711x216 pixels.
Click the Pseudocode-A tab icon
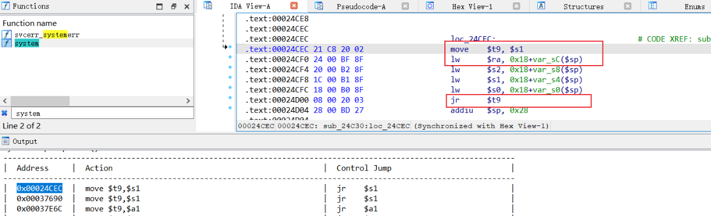319,6
